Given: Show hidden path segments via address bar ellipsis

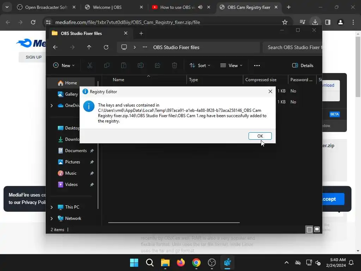Looking at the screenshot, I should point(145,47).
